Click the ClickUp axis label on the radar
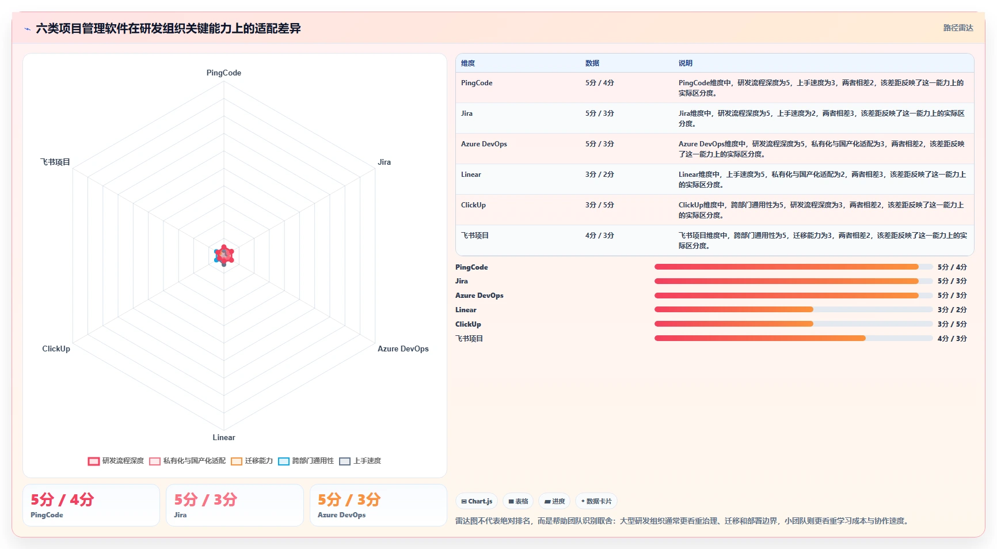 click(56, 349)
